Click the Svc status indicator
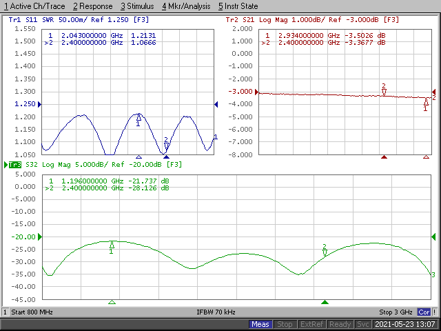Screen dimensions: 441x331 click(363, 324)
